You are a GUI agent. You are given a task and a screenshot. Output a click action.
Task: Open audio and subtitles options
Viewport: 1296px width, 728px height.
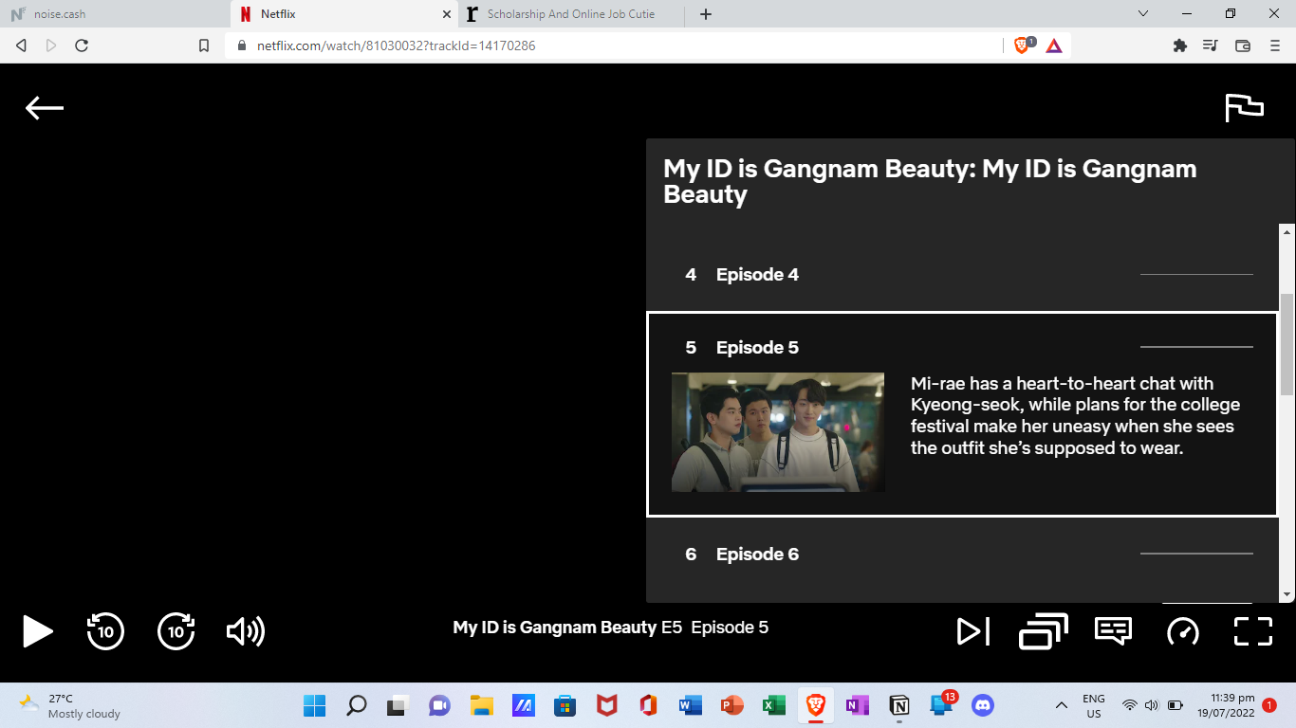click(x=1113, y=630)
